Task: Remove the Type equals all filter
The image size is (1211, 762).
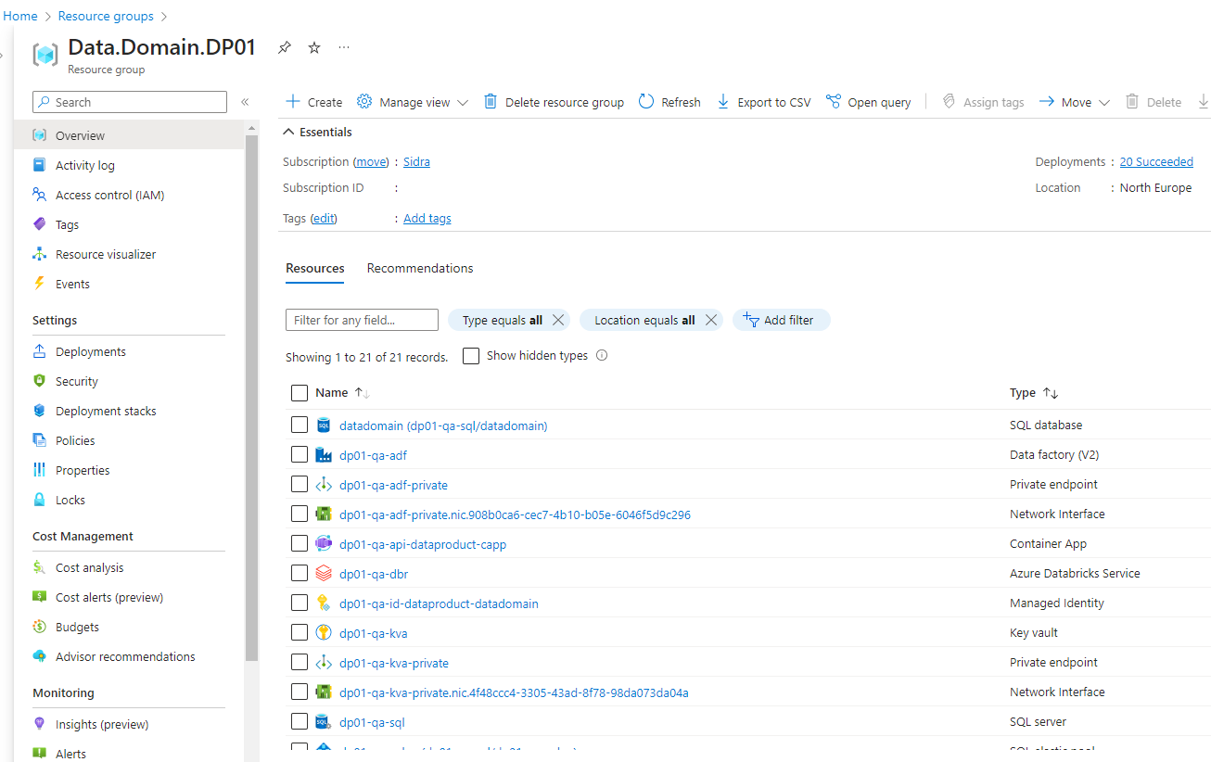Action: [558, 320]
